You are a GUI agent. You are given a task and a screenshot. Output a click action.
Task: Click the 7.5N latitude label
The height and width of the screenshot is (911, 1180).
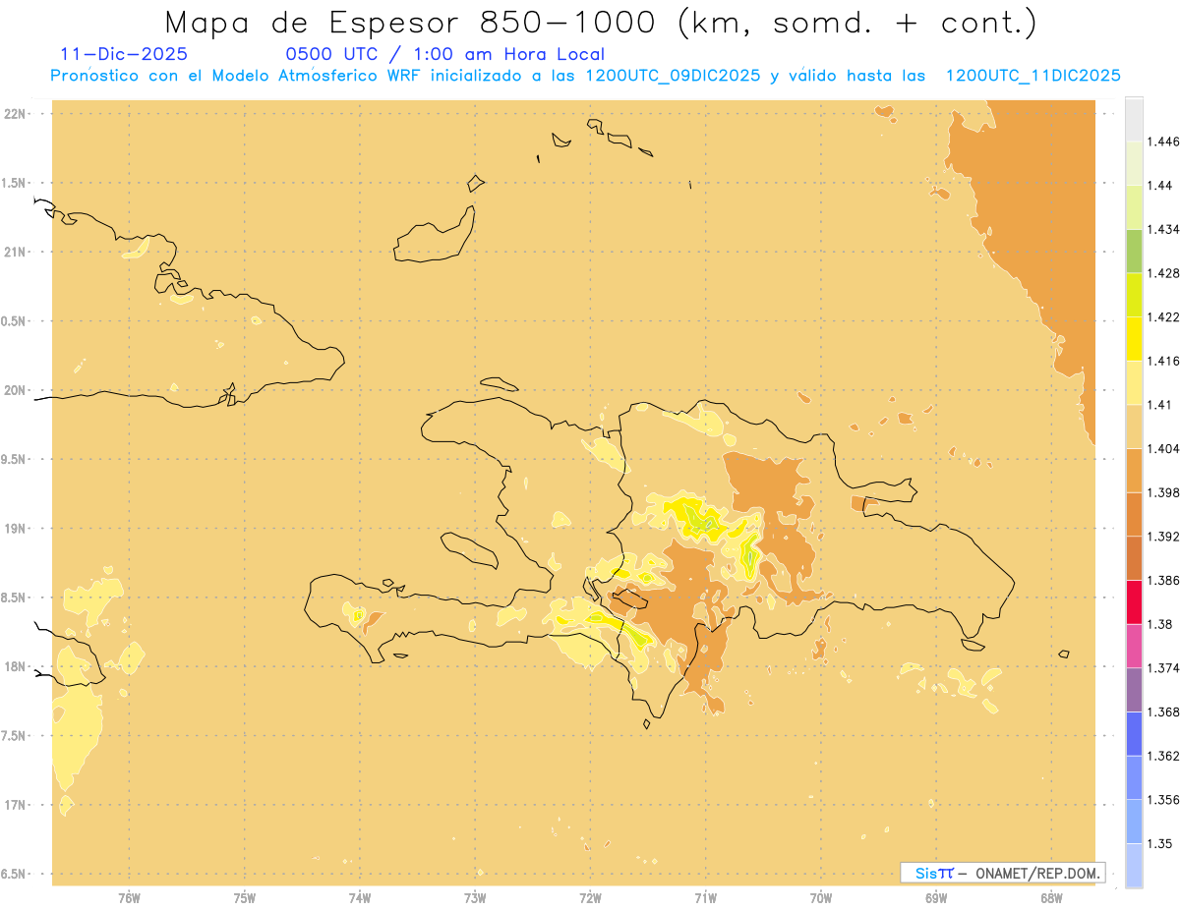click(x=14, y=736)
